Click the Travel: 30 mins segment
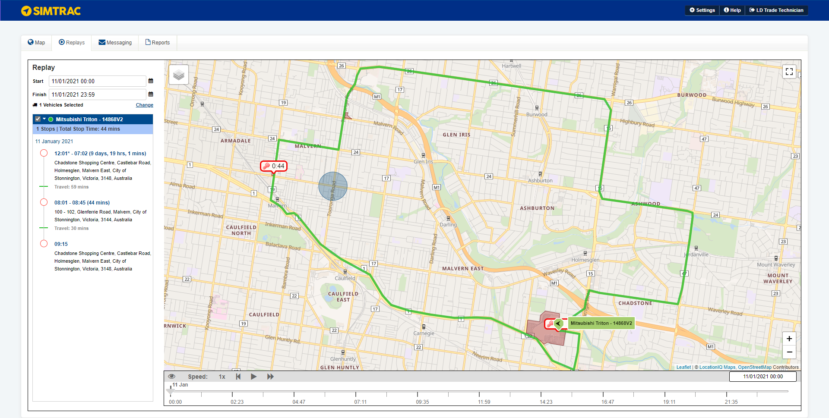Image resolution: width=829 pixels, height=418 pixels. tap(71, 229)
